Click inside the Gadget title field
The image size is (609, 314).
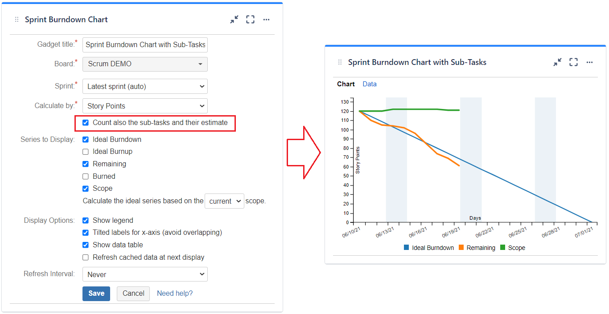(x=145, y=44)
